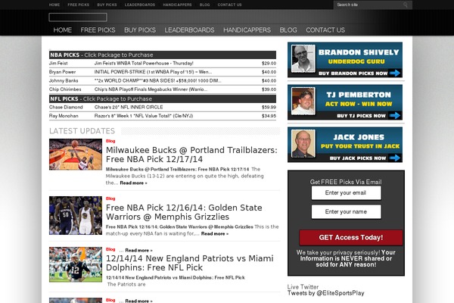This screenshot has width=454, height=303.
Task: Click the arrow on Buy Brandon Picks Now
Action: click(x=395, y=73)
